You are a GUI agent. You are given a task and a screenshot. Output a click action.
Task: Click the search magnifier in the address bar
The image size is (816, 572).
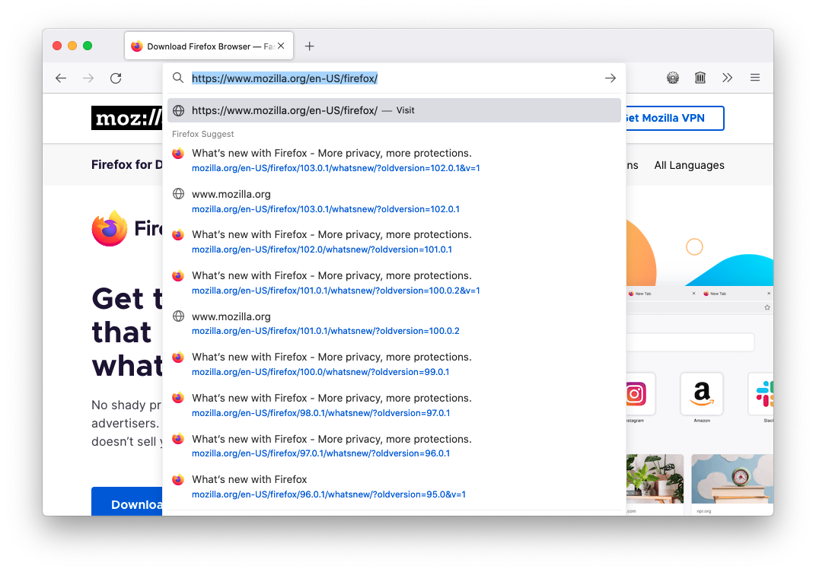pyautogui.click(x=178, y=78)
